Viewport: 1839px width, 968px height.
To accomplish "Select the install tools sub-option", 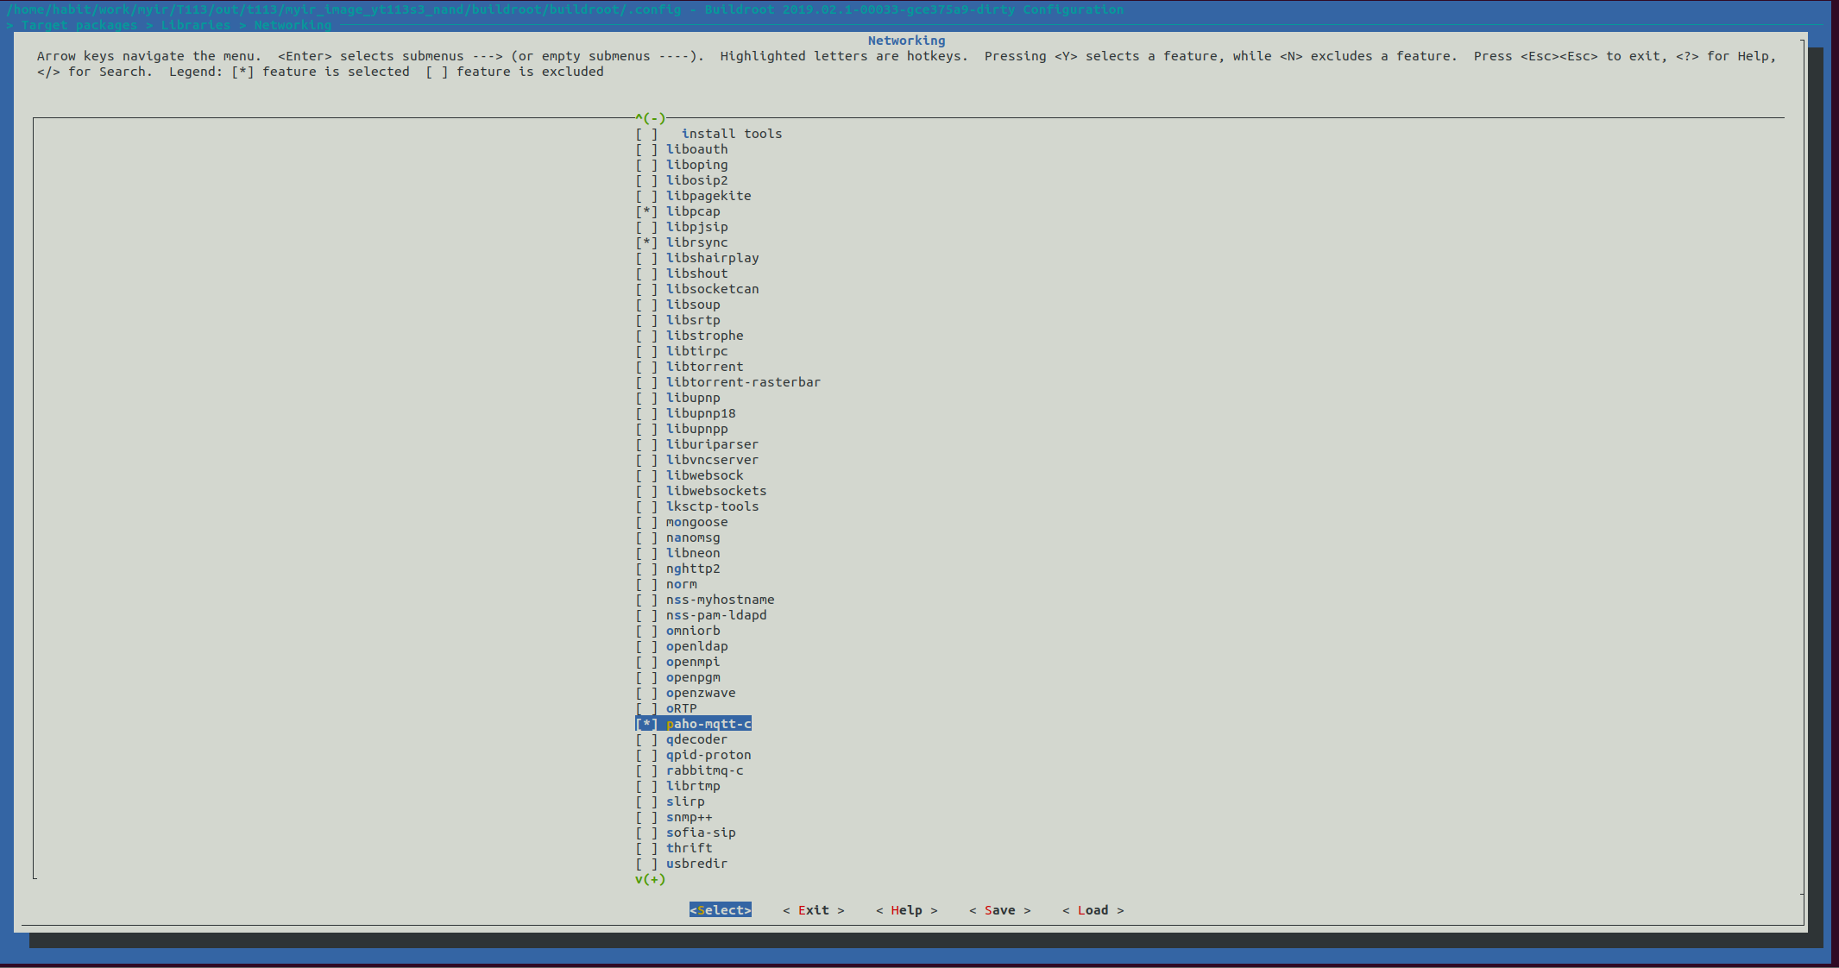I will point(731,134).
